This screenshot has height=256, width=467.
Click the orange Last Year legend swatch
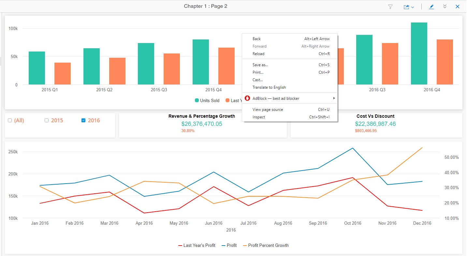(x=227, y=100)
